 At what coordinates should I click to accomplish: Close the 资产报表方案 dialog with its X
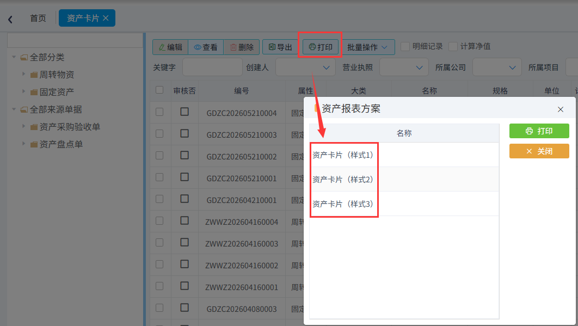(561, 109)
